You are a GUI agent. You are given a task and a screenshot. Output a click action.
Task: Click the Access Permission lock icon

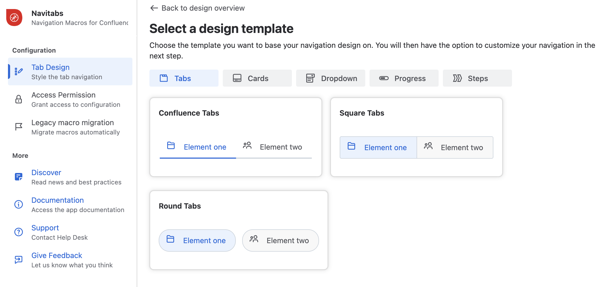pos(19,99)
